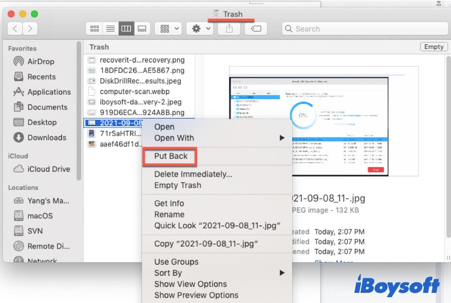The width and height of the screenshot is (451, 303).
Task: Click the green full-screen window button
Action: [x=34, y=14]
